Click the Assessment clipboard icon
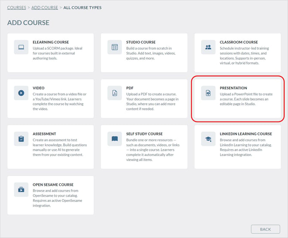The image size is (288, 238). [21, 139]
